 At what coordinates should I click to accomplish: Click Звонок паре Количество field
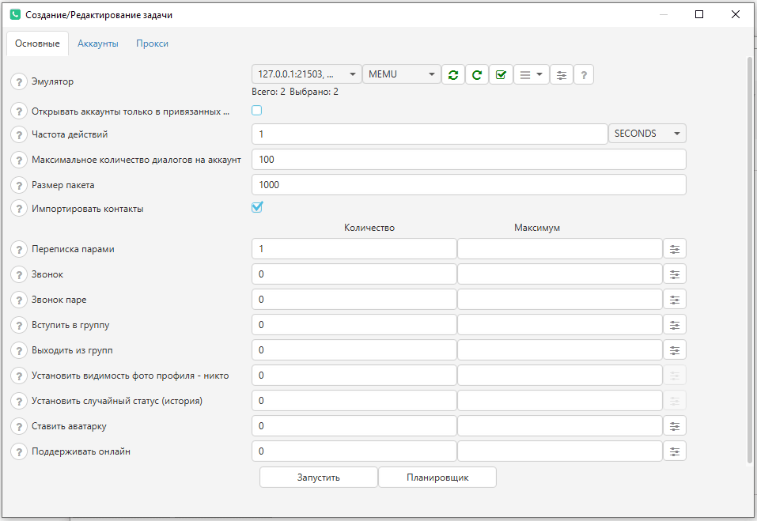tap(354, 300)
